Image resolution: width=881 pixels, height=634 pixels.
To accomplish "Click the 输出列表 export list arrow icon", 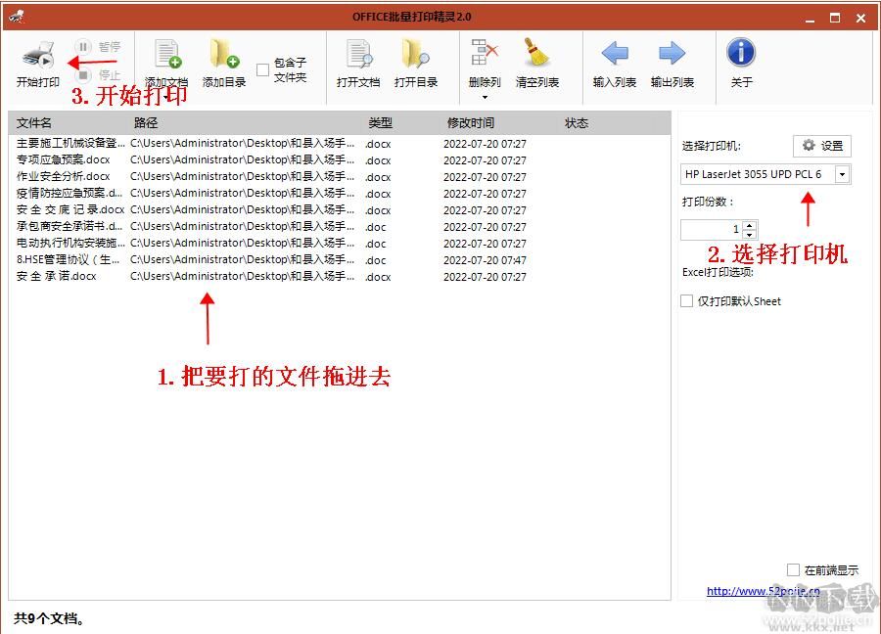I will click(672, 56).
